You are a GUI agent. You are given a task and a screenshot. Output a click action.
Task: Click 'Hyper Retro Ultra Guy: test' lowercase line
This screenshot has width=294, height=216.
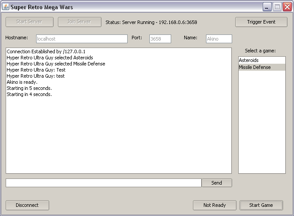pyautogui.click(x=36, y=76)
